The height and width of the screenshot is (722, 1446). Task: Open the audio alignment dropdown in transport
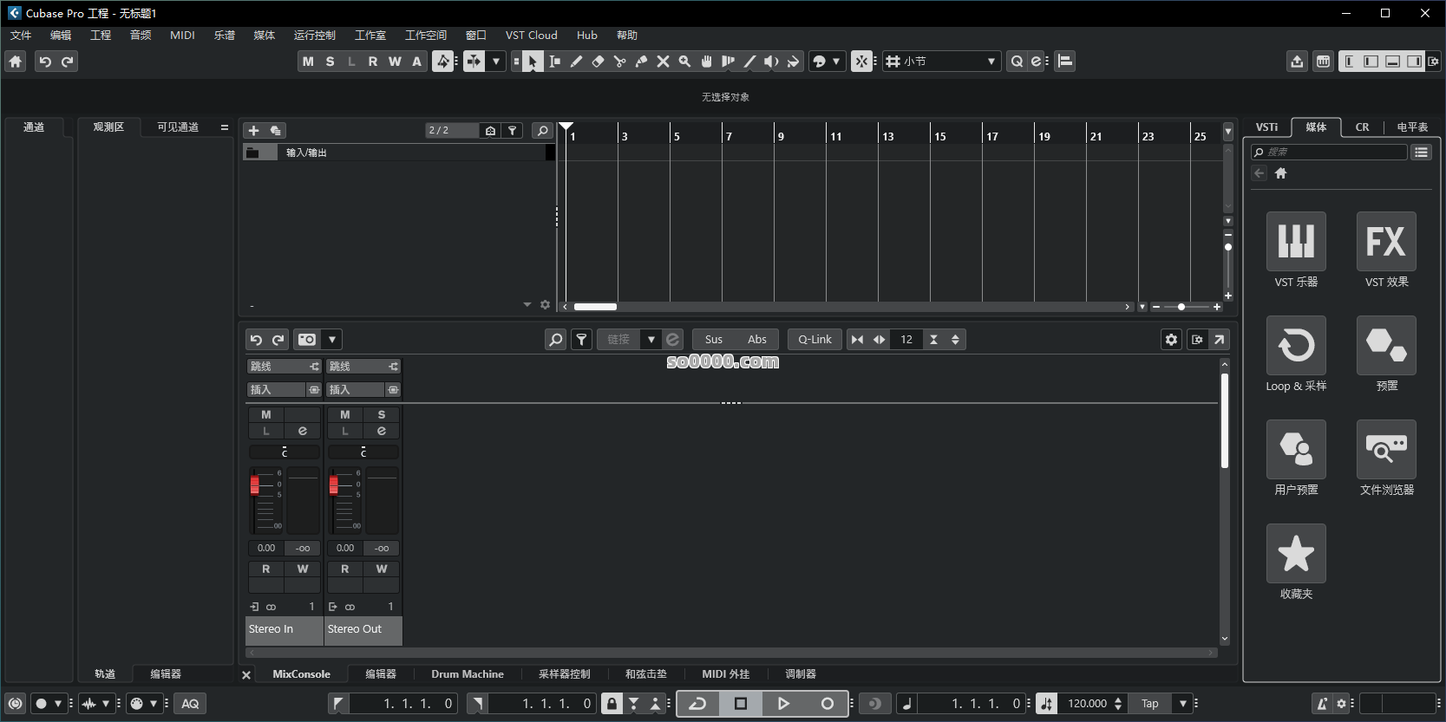pyautogui.click(x=106, y=704)
